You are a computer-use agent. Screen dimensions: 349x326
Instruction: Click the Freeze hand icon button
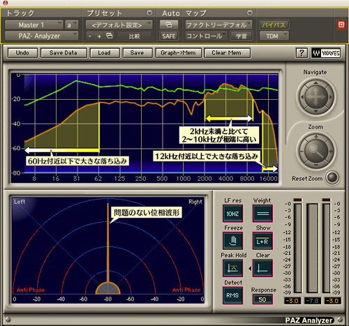pyautogui.click(x=233, y=241)
